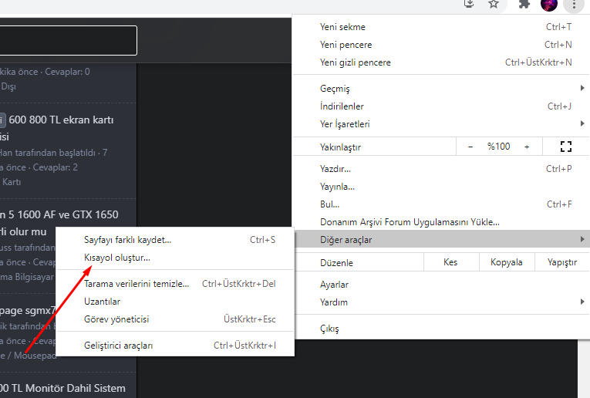590x398 pixels.
Task: Open Uzantılar from submenu
Action: [x=175, y=302]
